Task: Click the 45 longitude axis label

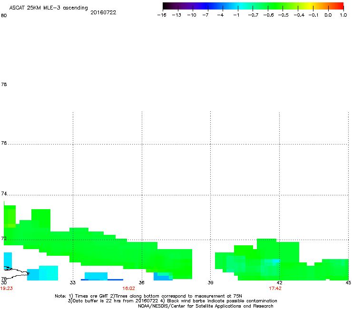Action: 348,283
